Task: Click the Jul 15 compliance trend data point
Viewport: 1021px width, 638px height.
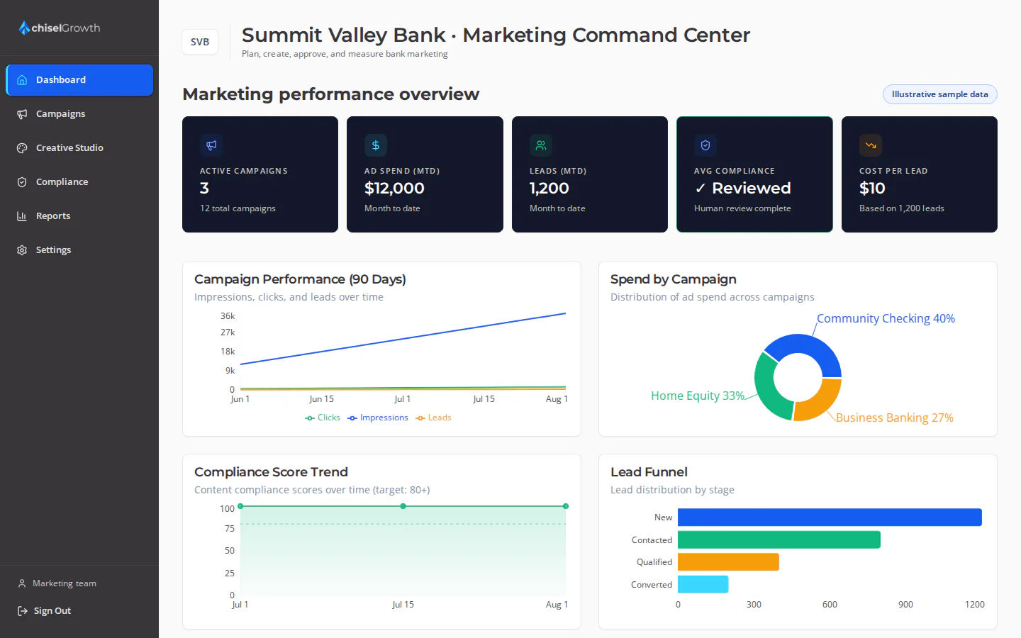Action: point(403,506)
